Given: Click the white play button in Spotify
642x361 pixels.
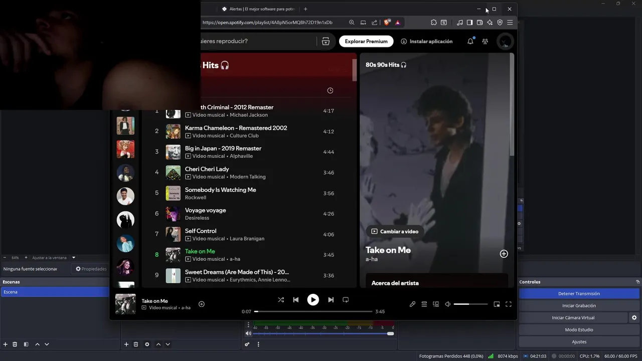Looking at the screenshot, I should tap(313, 300).
